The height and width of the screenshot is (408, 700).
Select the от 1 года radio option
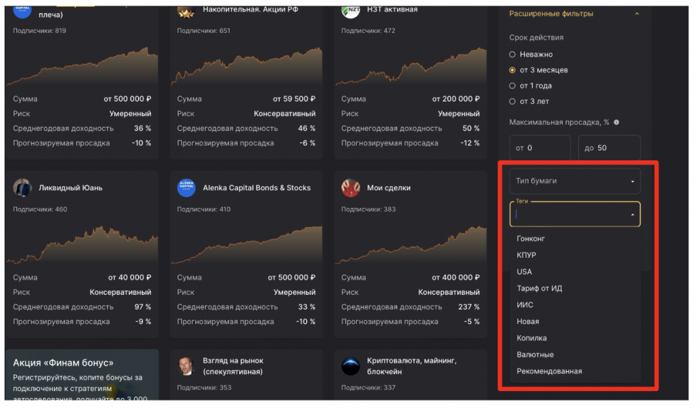tap(513, 86)
